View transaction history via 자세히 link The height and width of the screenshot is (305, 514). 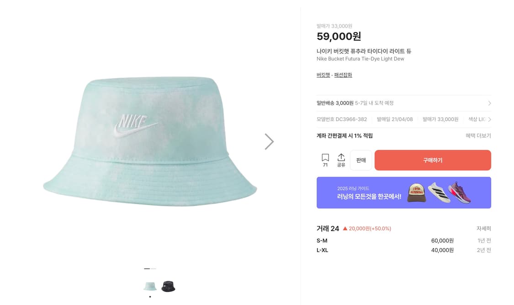tap(483, 228)
